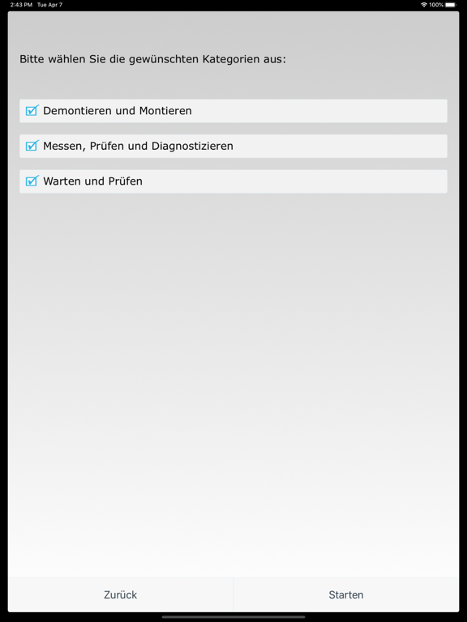Uncheck the Demontieren und Montieren checkbox

coord(32,110)
